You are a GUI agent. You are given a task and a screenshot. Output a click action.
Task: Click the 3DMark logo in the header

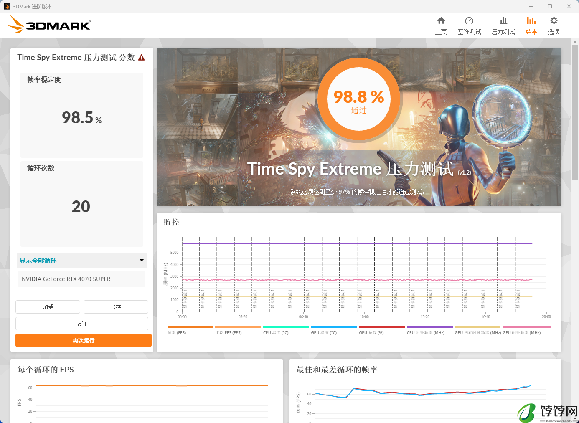tap(49, 25)
